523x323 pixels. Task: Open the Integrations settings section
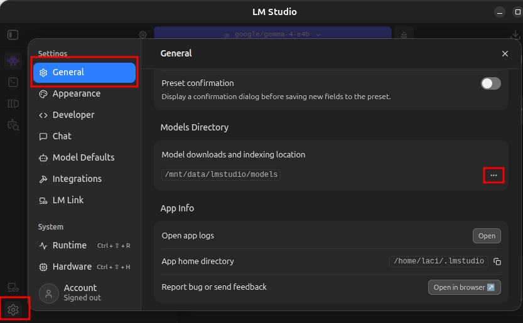[77, 179]
